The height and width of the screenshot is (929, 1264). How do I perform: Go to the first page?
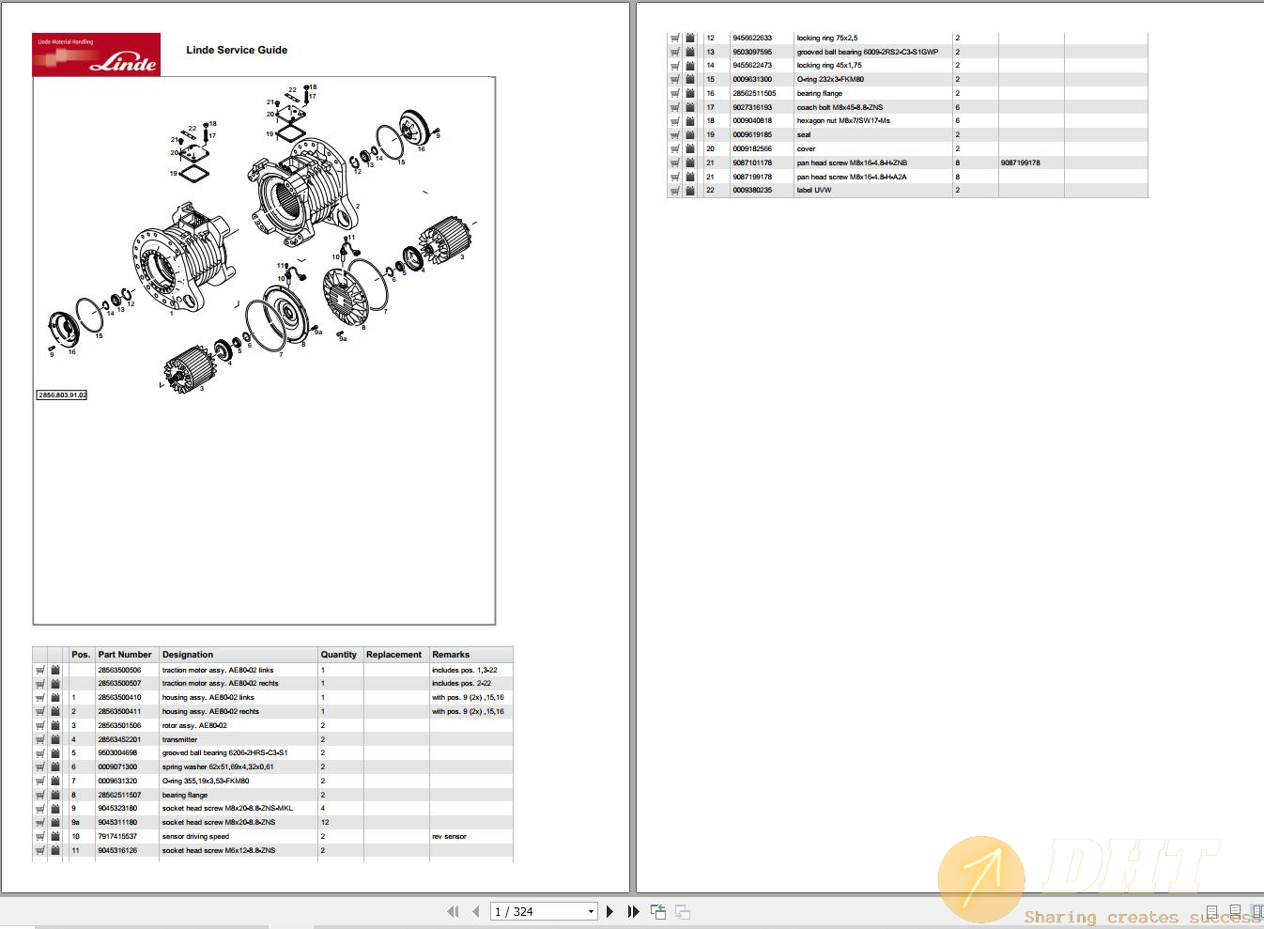pos(454,911)
